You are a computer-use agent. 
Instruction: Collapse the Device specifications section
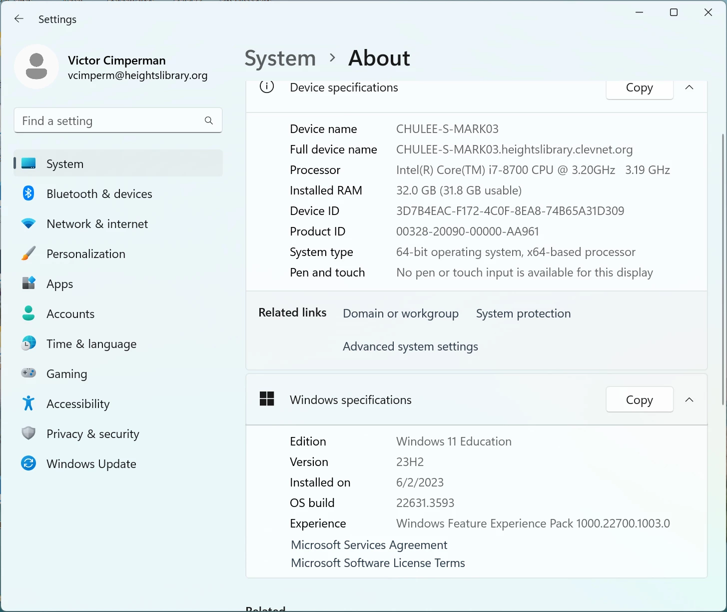pyautogui.click(x=689, y=87)
